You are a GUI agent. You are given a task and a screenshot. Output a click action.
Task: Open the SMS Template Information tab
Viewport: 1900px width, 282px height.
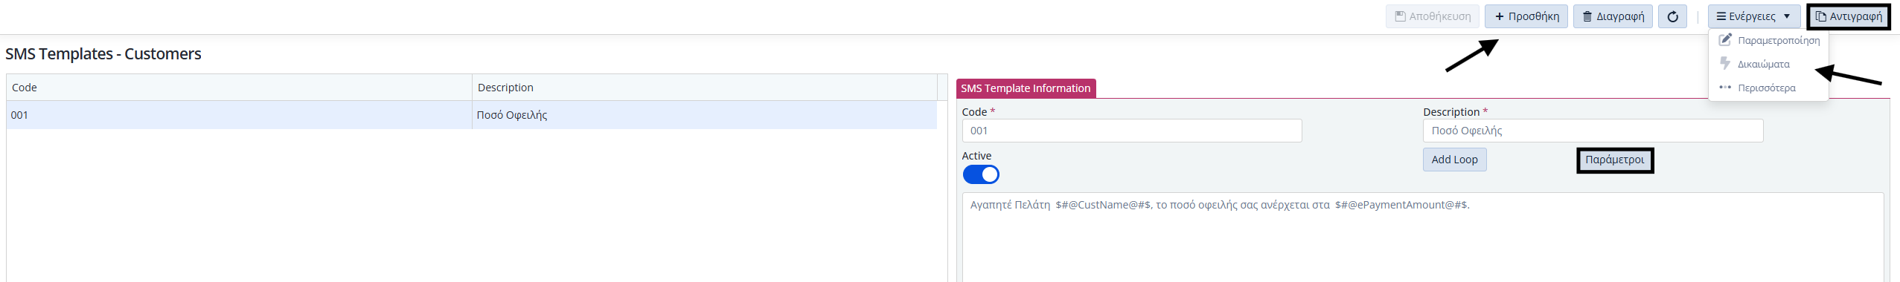pos(1026,88)
